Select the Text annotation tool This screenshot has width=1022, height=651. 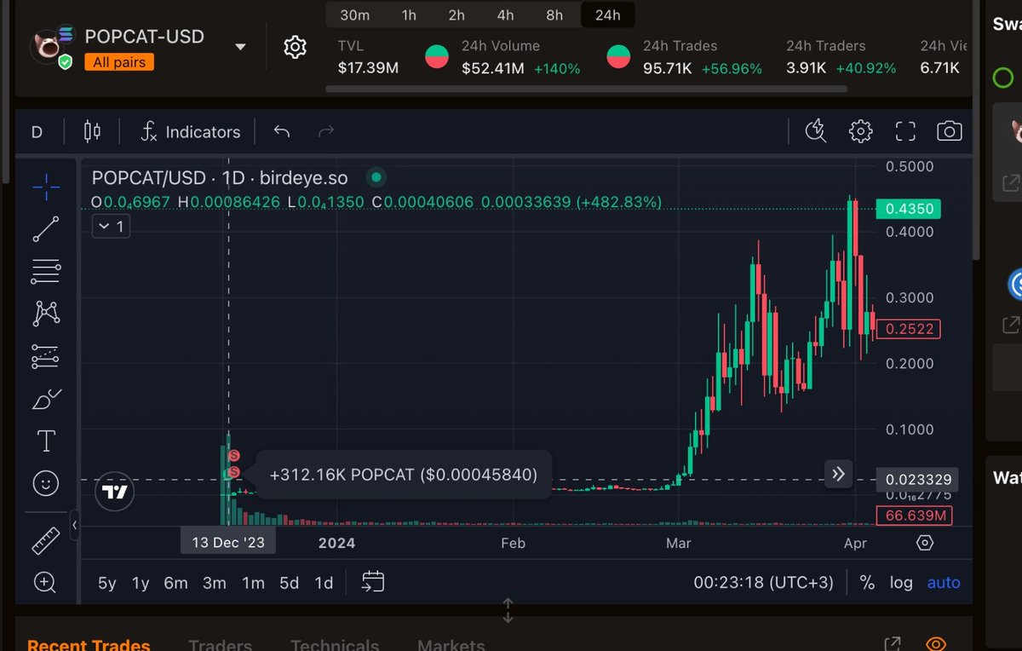(x=46, y=441)
